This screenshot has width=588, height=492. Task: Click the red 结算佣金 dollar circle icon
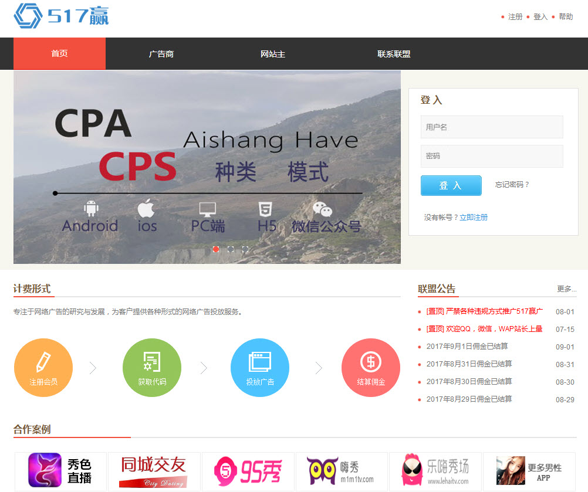pos(371,368)
